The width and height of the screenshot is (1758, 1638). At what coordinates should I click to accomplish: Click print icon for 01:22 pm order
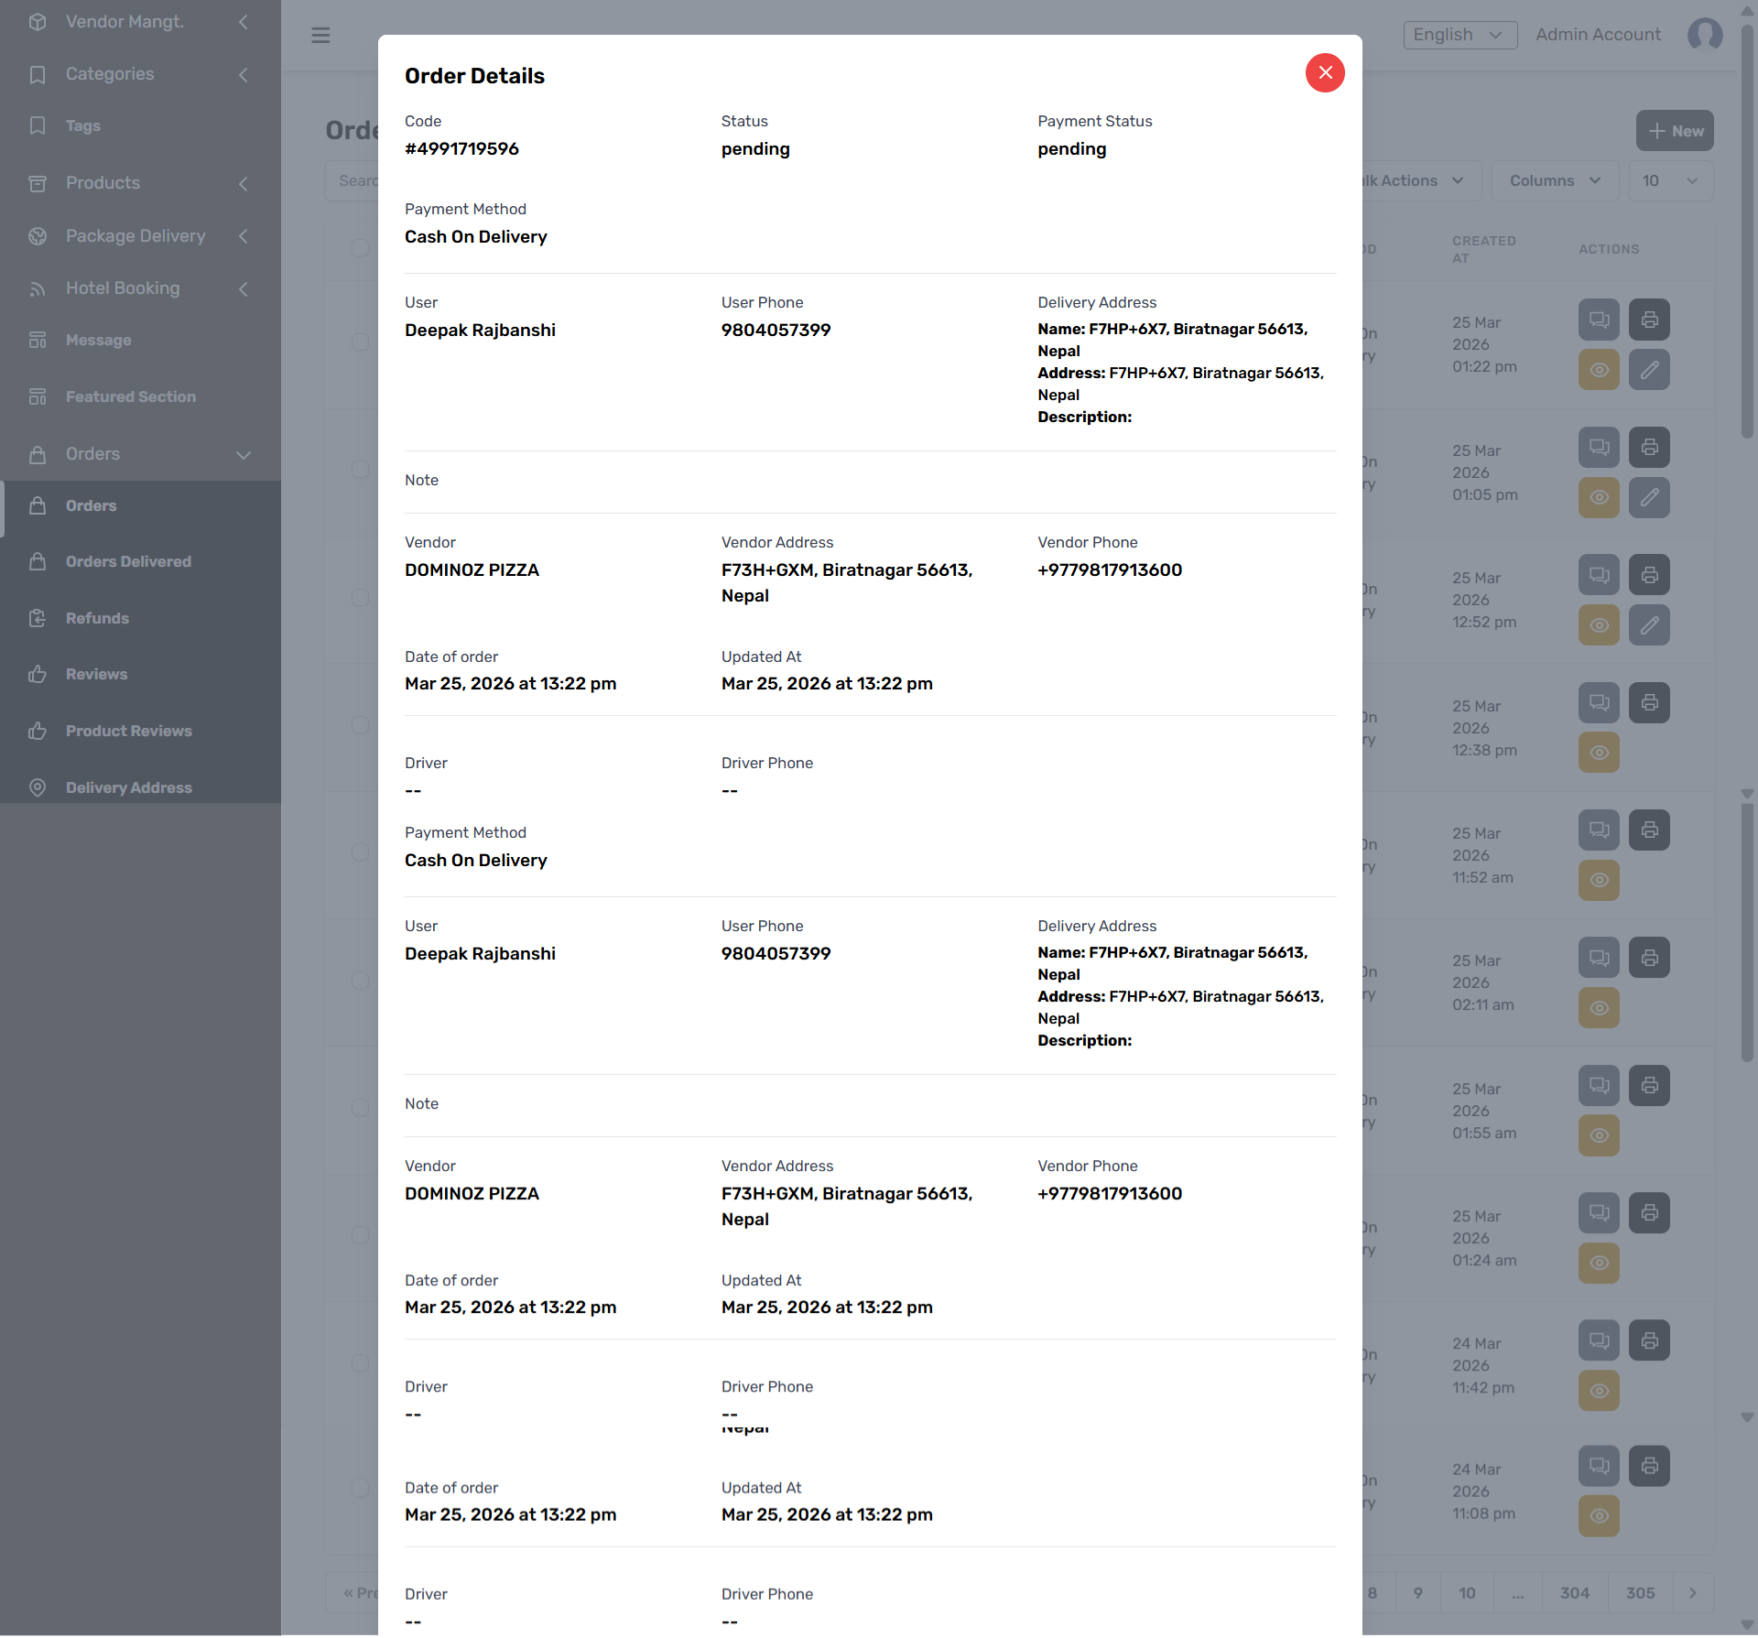click(x=1649, y=320)
